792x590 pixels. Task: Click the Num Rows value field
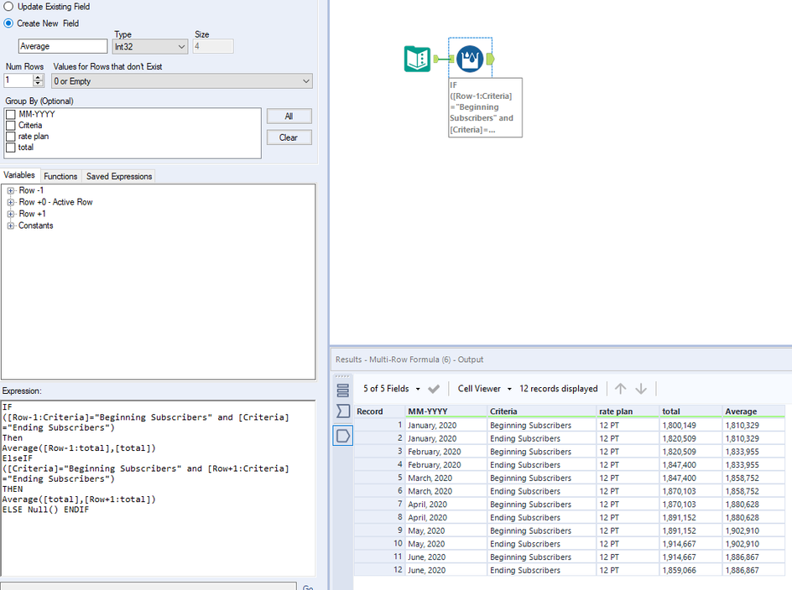coord(18,80)
